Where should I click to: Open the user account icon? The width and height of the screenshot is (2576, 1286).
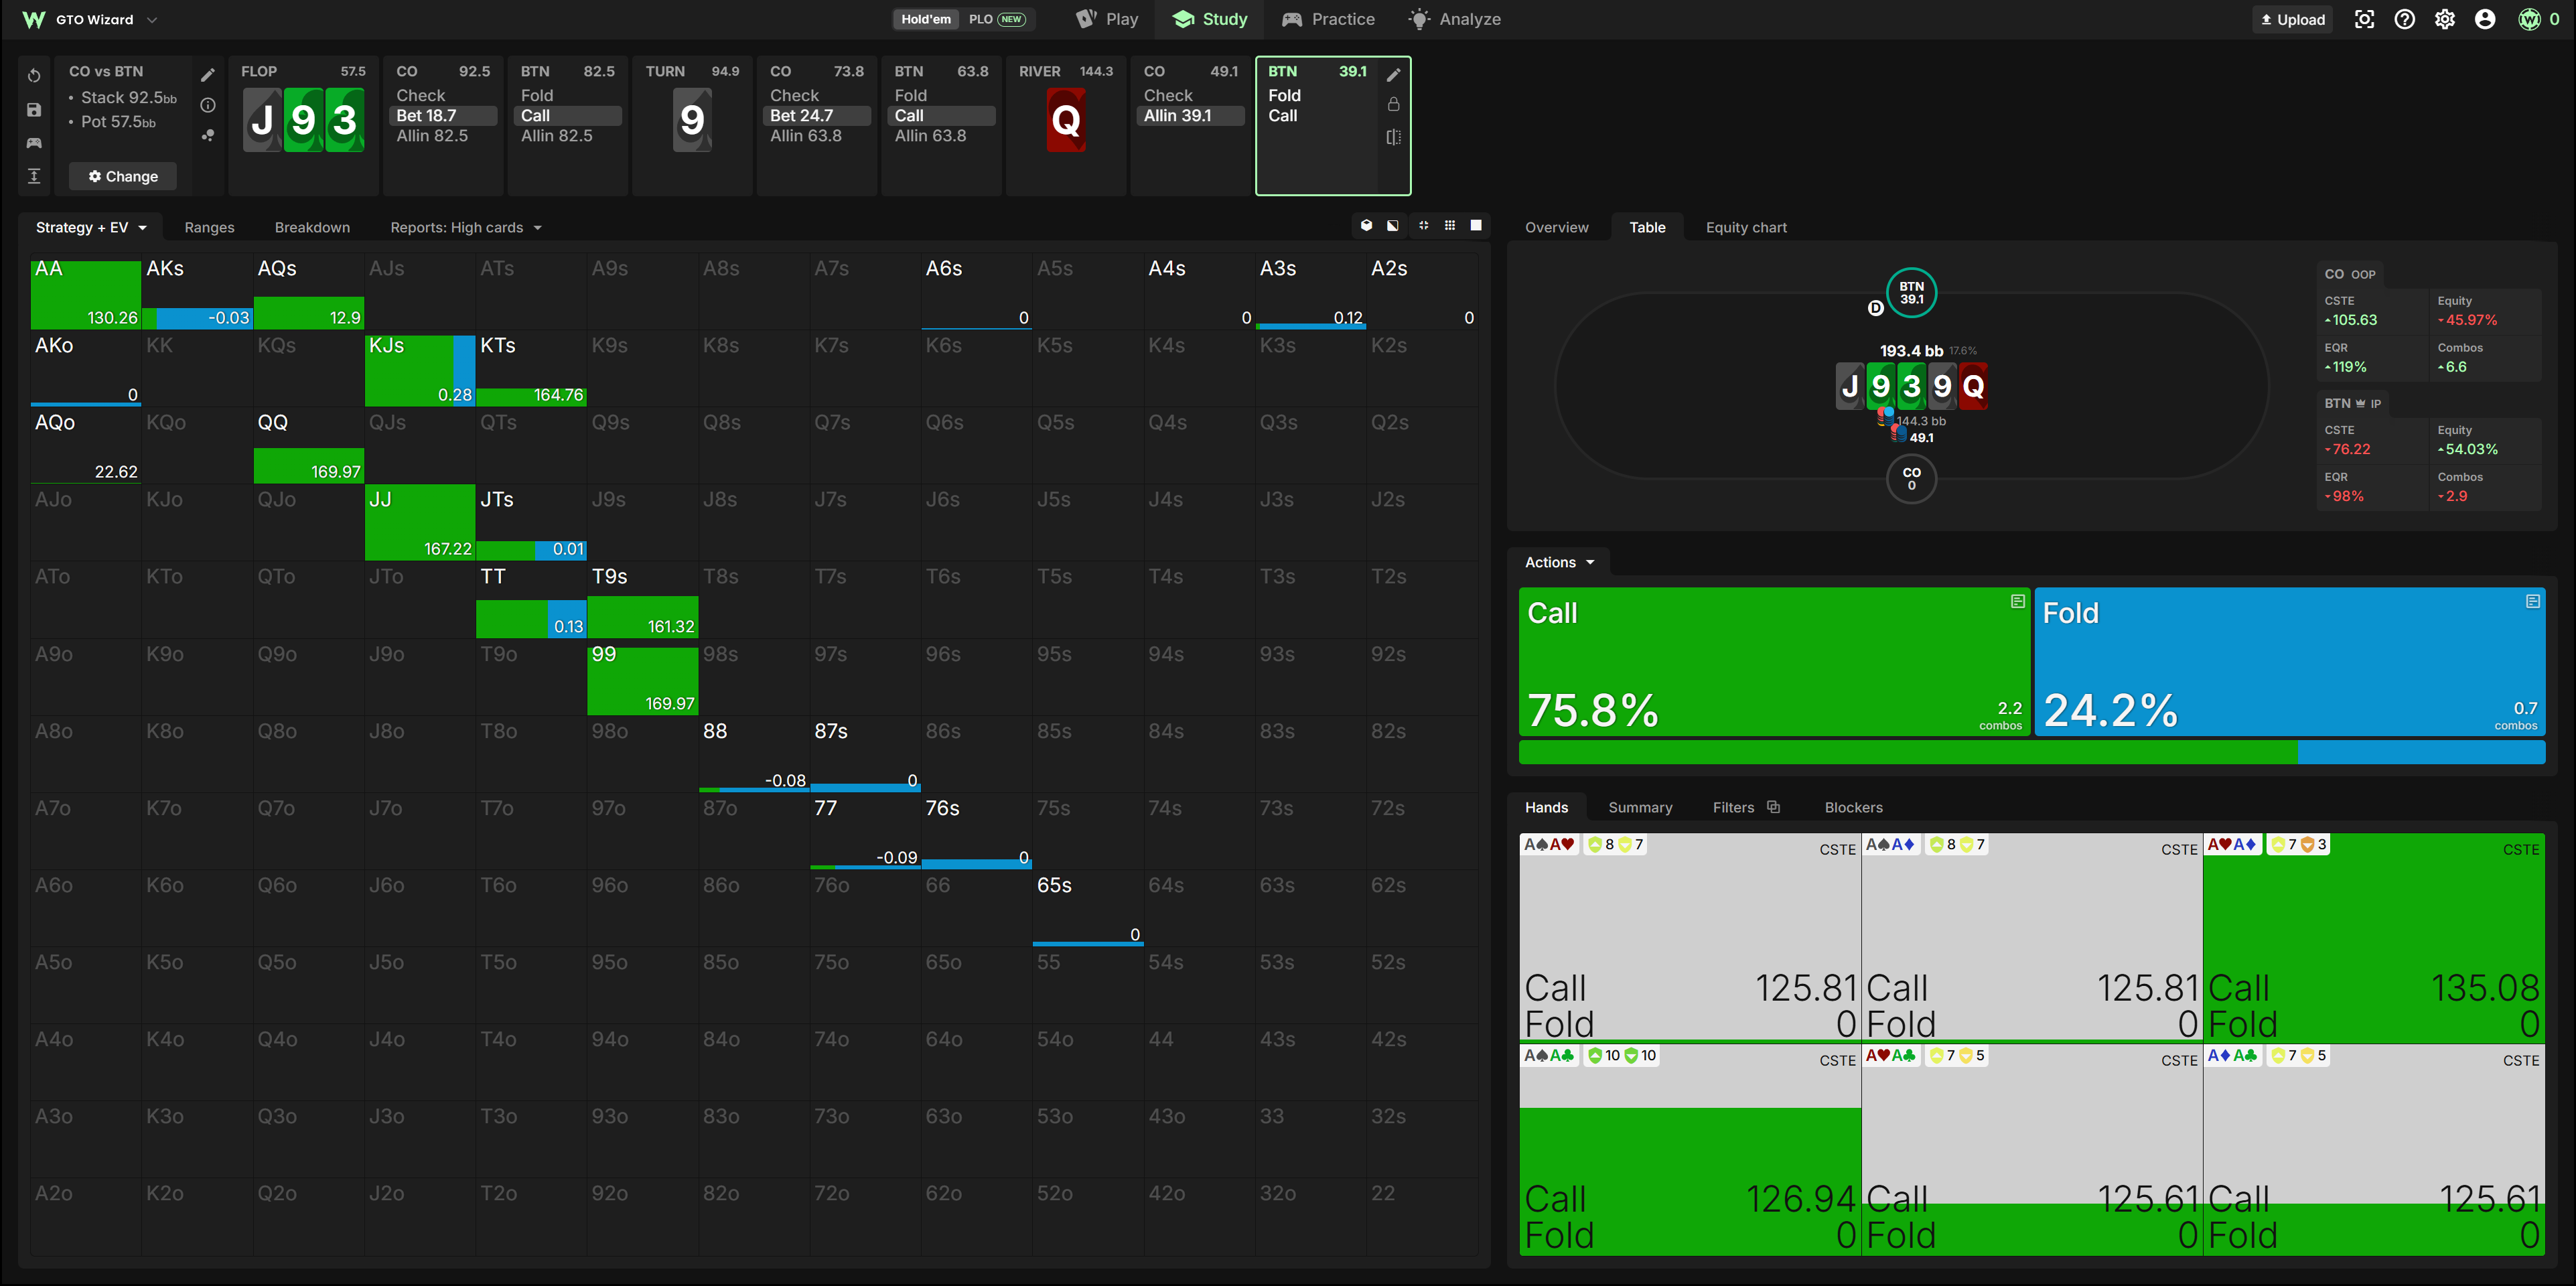[x=2484, y=19]
